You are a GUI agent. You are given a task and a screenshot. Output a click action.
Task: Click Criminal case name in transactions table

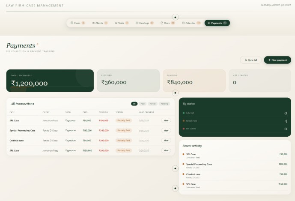click(17, 141)
